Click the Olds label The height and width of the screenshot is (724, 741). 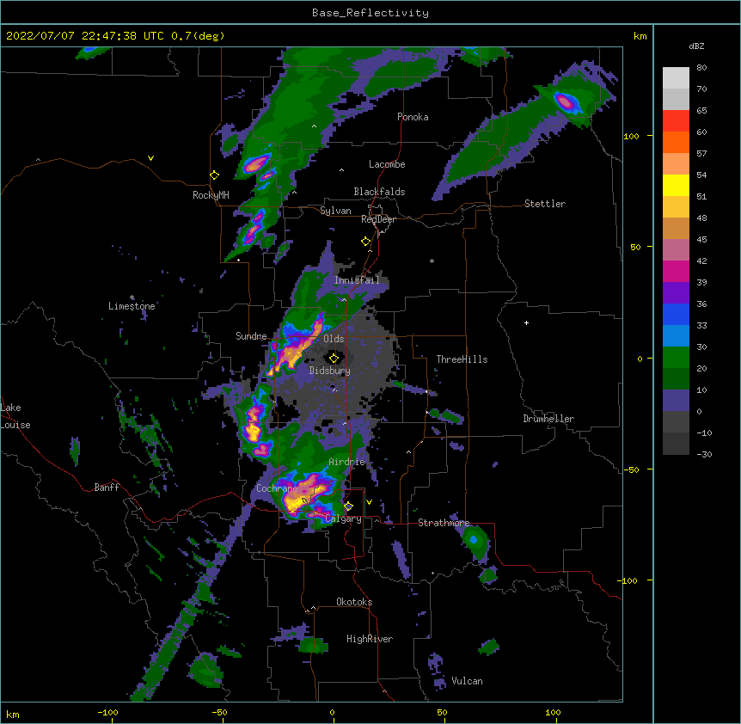coord(334,339)
